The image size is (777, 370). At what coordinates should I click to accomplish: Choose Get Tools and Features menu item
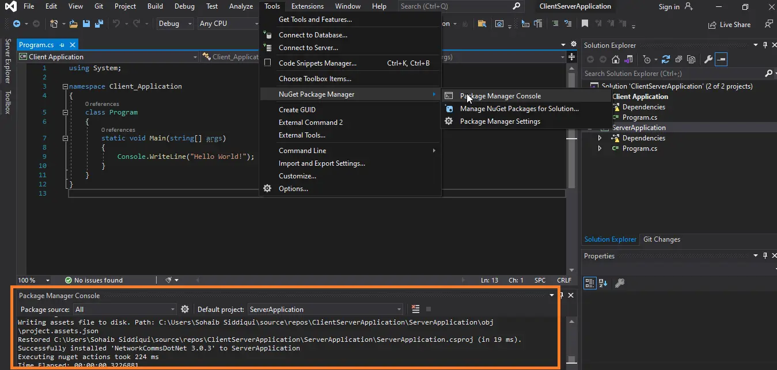pyautogui.click(x=315, y=20)
